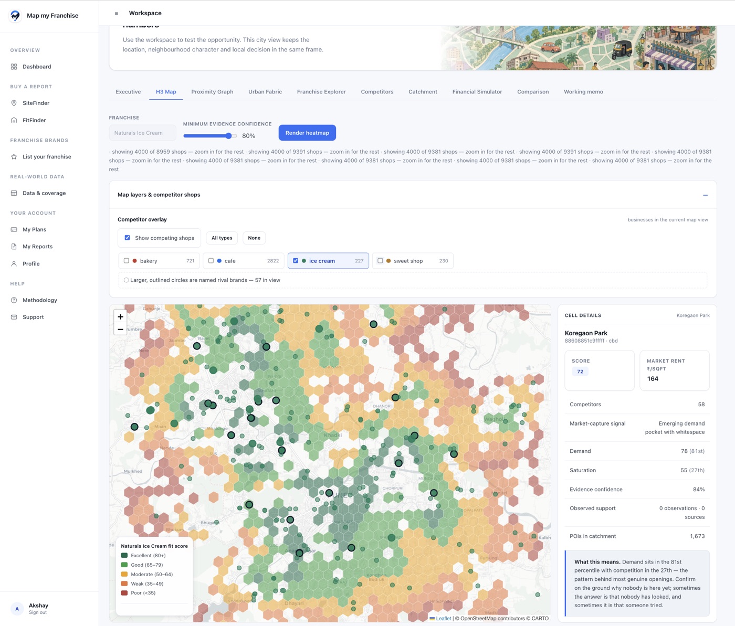
Task: Toggle the sidebar hamburger menu icon
Action: [117, 14]
